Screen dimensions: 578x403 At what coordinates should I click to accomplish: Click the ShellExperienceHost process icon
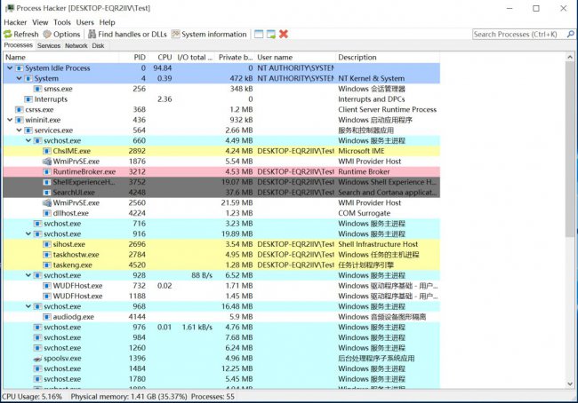coord(47,182)
